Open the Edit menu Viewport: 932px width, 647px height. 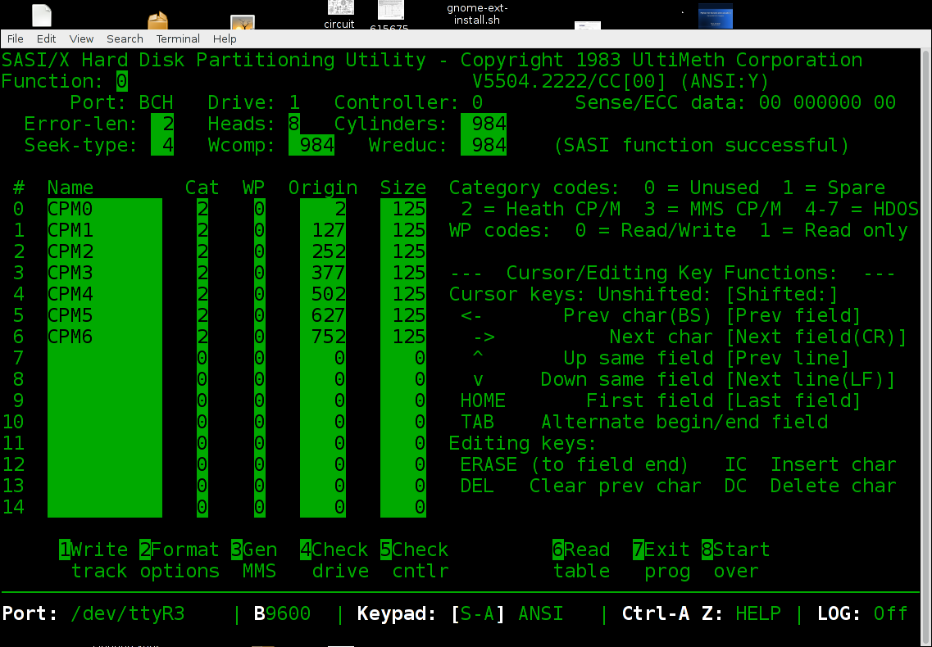pos(46,38)
